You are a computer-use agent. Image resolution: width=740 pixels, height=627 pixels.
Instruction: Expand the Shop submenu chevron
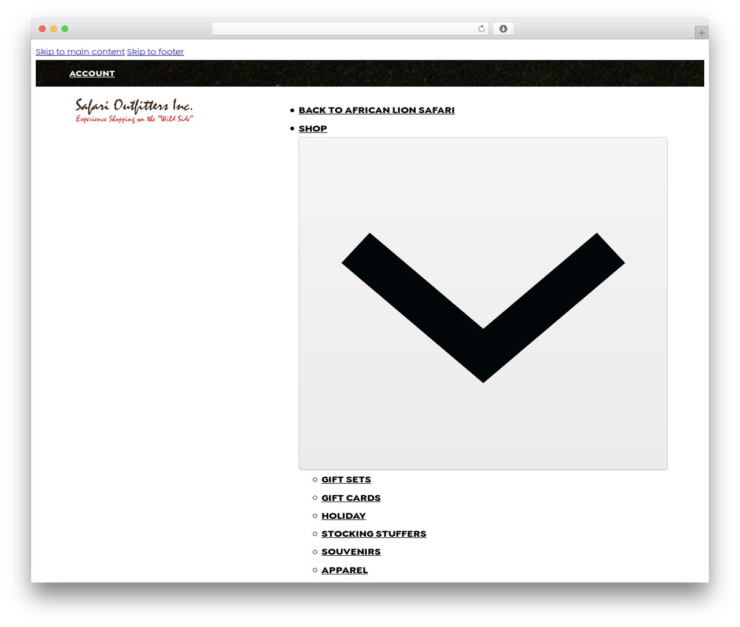click(x=483, y=304)
